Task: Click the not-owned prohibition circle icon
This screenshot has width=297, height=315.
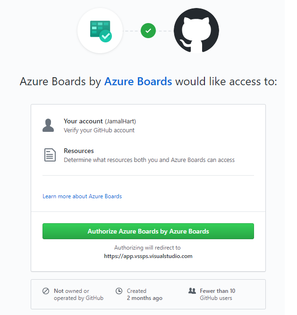Action: 46,291
